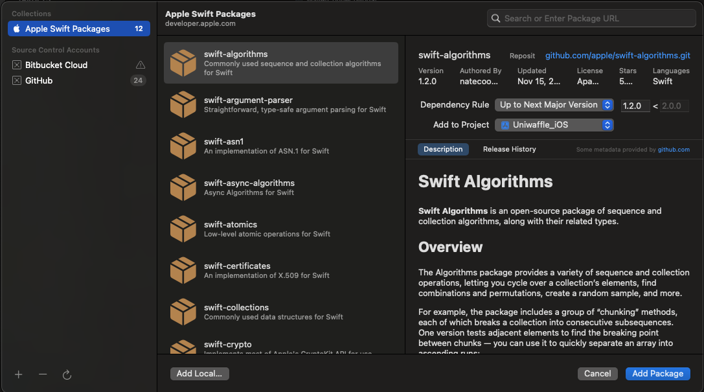Screen dimensions: 704x392
Task: Click the Async Algorithms for Swift description
Action: pos(249,192)
